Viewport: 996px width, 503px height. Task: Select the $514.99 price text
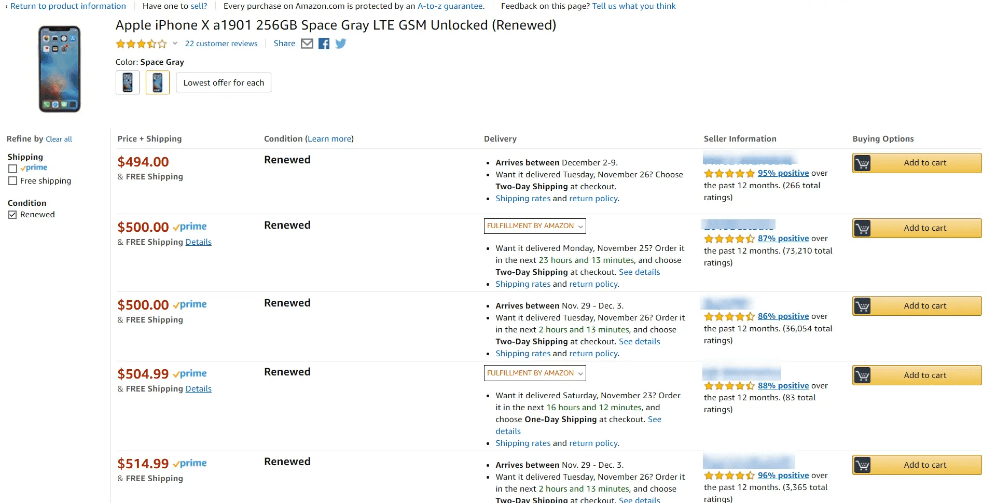(143, 464)
